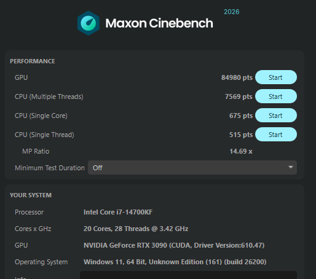The width and height of the screenshot is (316, 279).
Task: Click the Windows 11 operating system value
Action: click(175, 262)
